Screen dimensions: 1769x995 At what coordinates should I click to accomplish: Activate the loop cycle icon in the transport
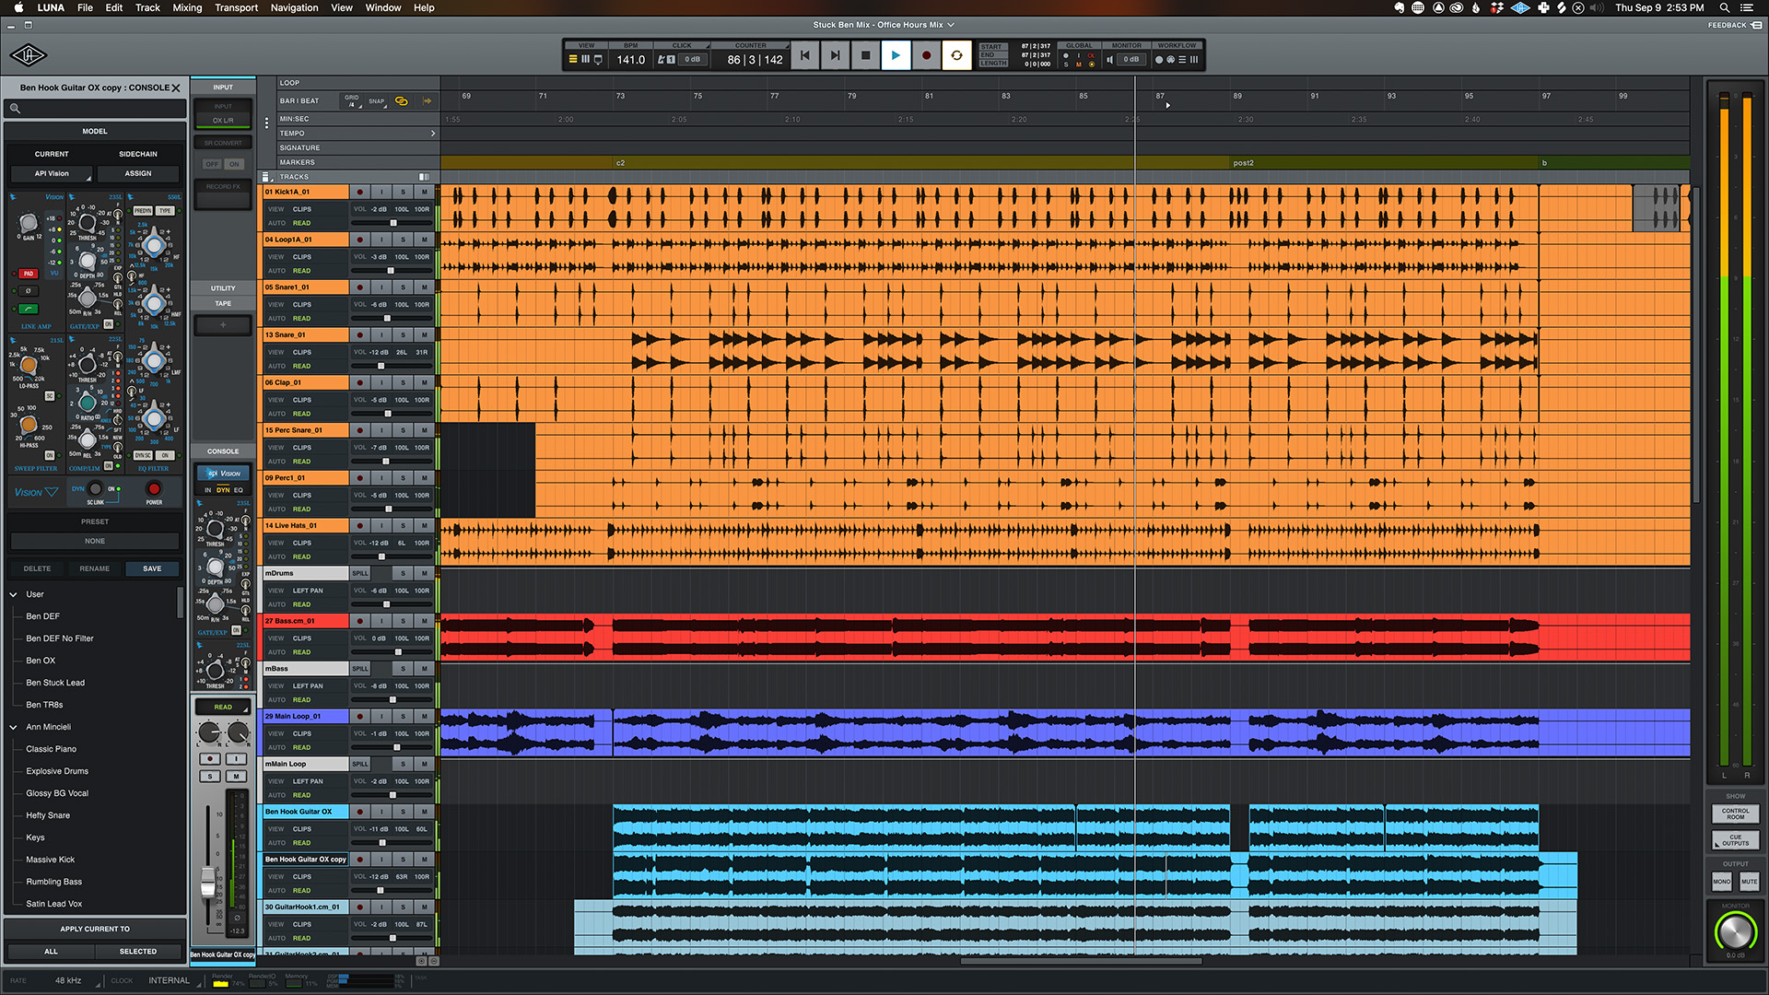coord(956,55)
